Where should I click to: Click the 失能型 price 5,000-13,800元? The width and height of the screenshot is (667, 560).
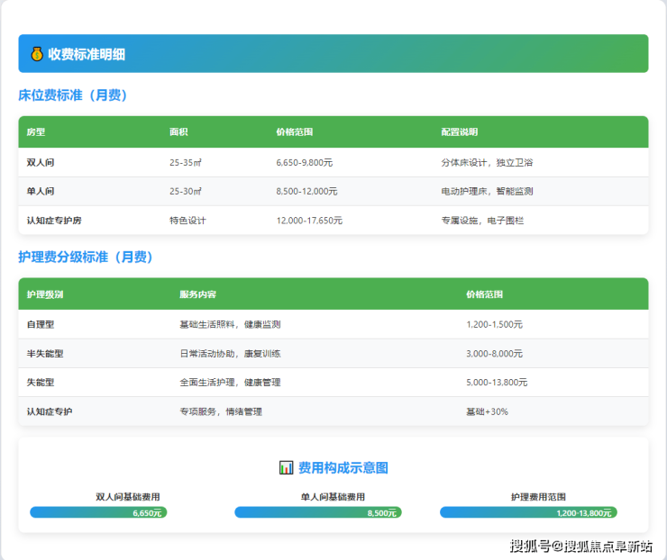click(497, 383)
